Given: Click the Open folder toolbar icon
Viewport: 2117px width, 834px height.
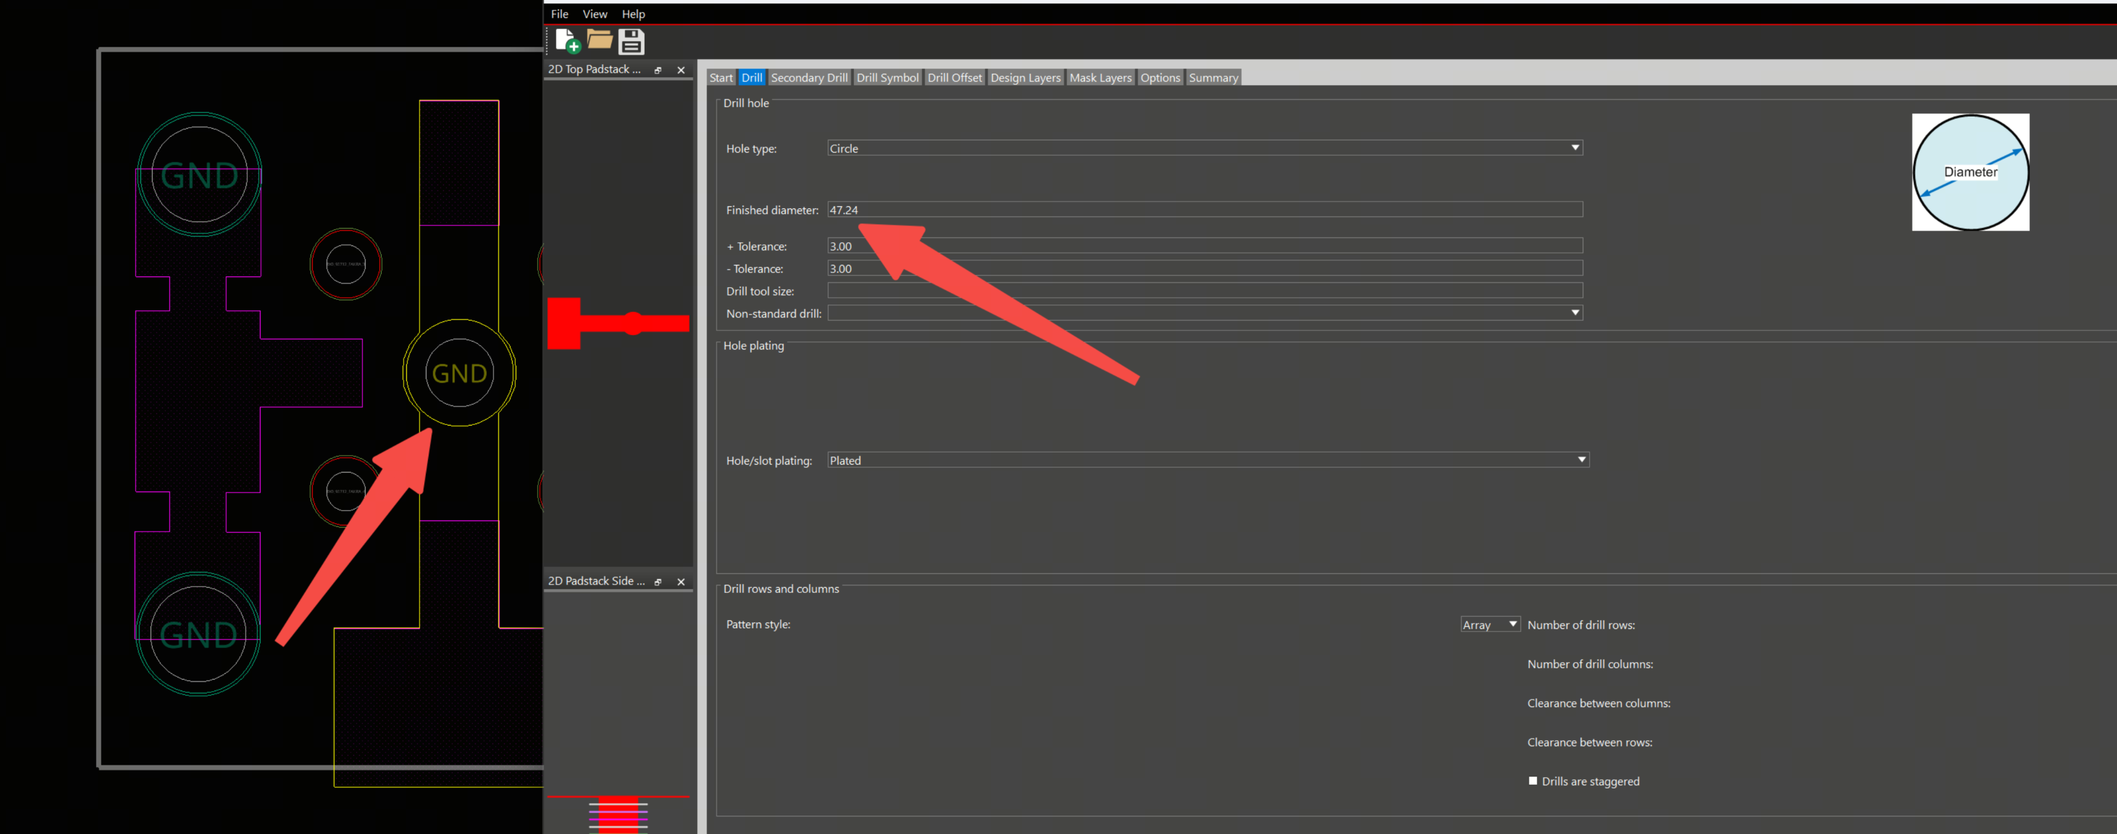Looking at the screenshot, I should [x=599, y=39].
